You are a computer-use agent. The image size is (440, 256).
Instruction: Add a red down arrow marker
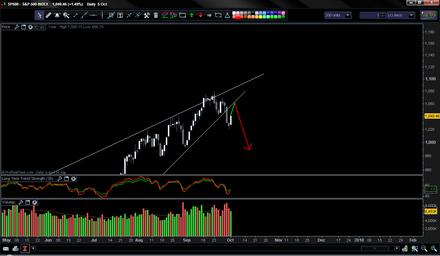(200, 15)
